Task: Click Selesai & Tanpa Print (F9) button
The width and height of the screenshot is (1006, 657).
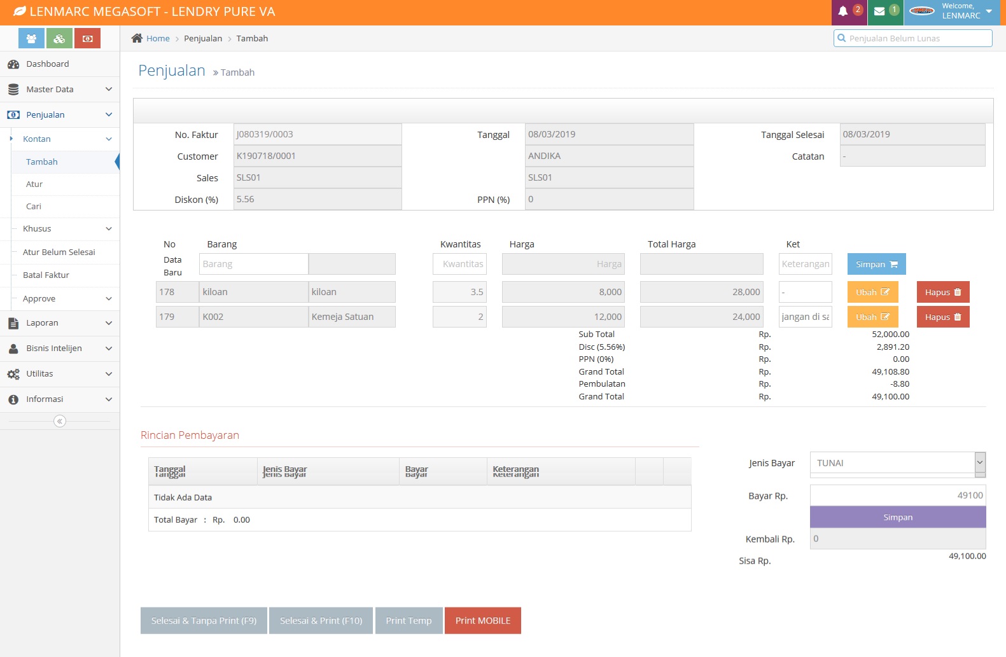Action: click(x=204, y=621)
